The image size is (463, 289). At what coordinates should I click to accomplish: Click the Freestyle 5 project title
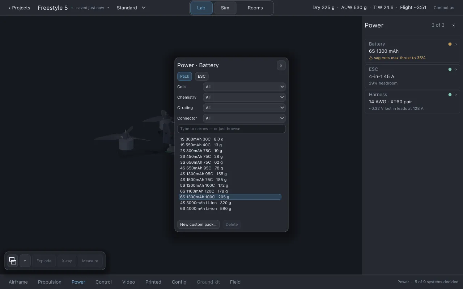(x=52, y=8)
